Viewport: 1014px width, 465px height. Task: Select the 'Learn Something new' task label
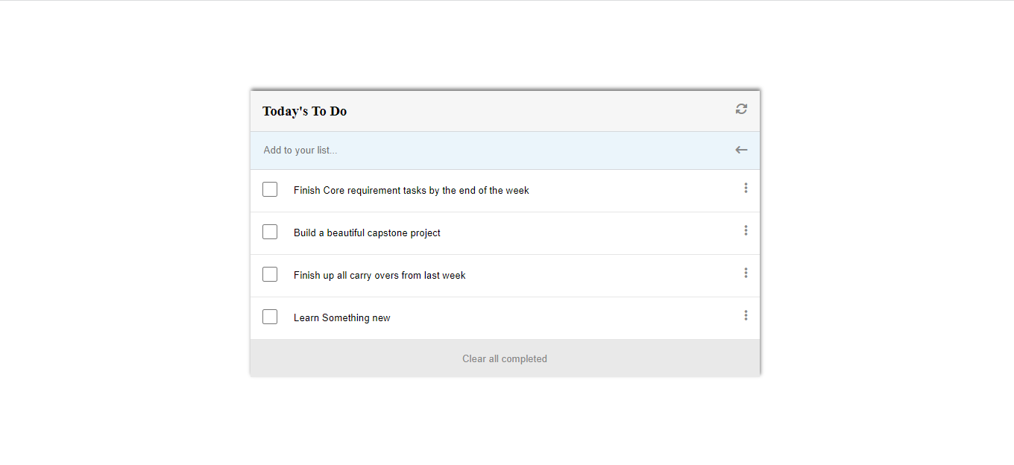click(x=341, y=318)
